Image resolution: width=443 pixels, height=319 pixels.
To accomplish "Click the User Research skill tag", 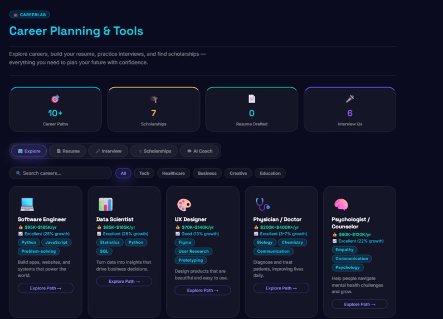I will [x=193, y=251].
